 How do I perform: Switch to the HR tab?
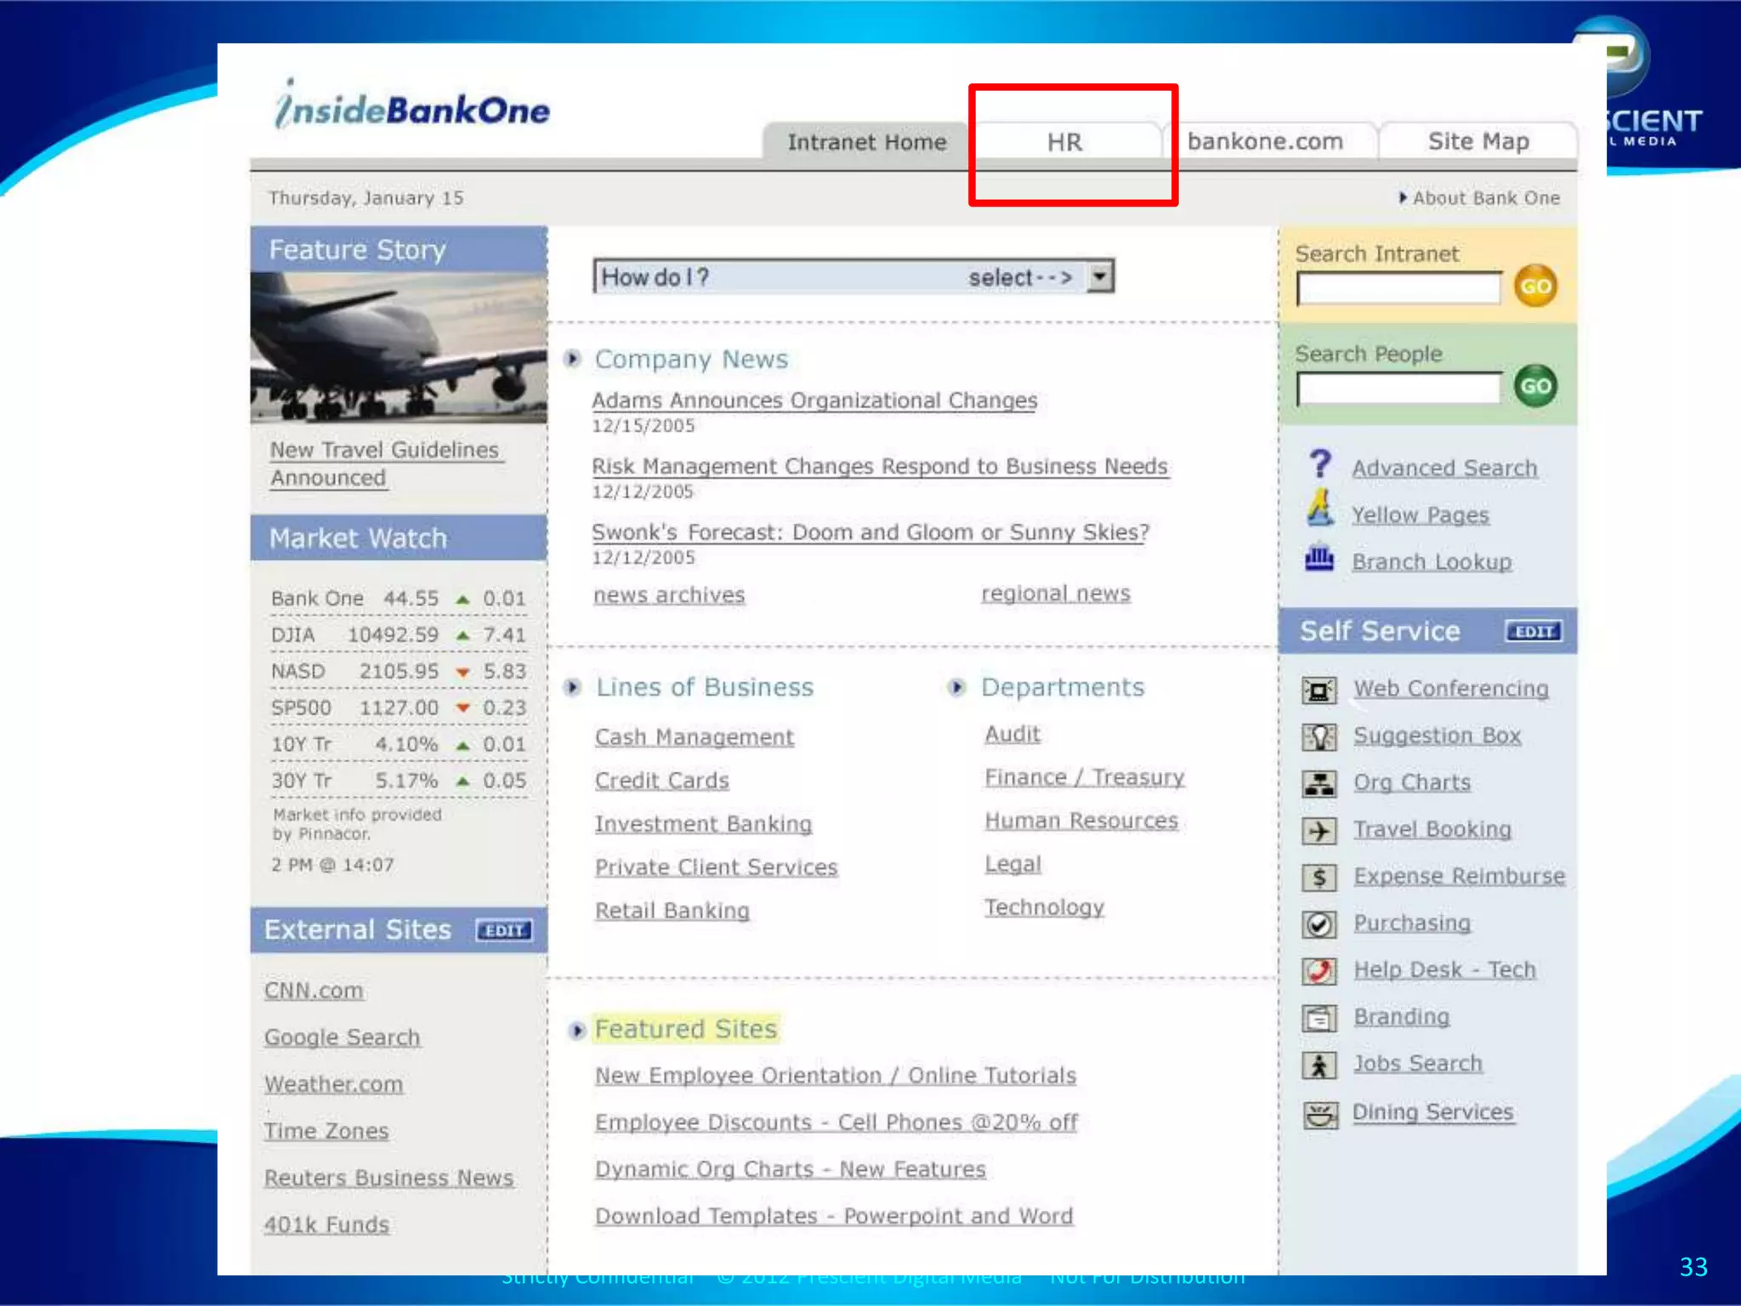click(1064, 142)
